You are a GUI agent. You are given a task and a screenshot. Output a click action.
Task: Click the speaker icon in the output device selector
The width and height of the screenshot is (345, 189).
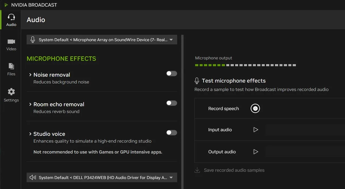coord(33,177)
